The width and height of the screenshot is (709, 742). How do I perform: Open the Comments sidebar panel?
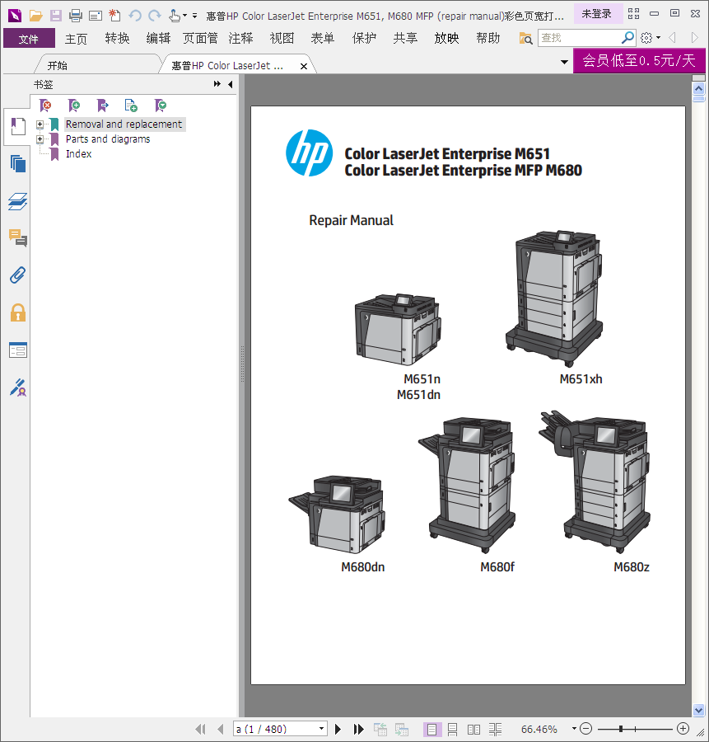pyautogui.click(x=18, y=237)
